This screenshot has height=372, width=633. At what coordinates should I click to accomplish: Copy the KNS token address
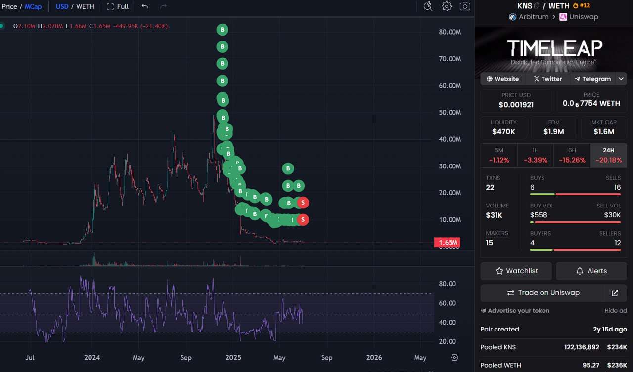pyautogui.click(x=537, y=6)
